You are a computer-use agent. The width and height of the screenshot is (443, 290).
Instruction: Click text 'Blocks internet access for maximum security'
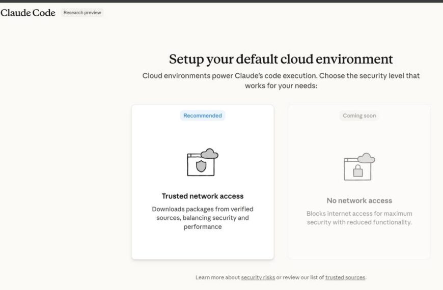coord(359,218)
